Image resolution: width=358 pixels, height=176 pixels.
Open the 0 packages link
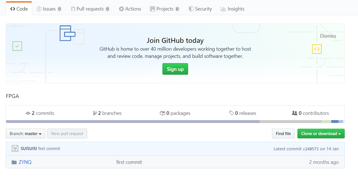pos(175,113)
